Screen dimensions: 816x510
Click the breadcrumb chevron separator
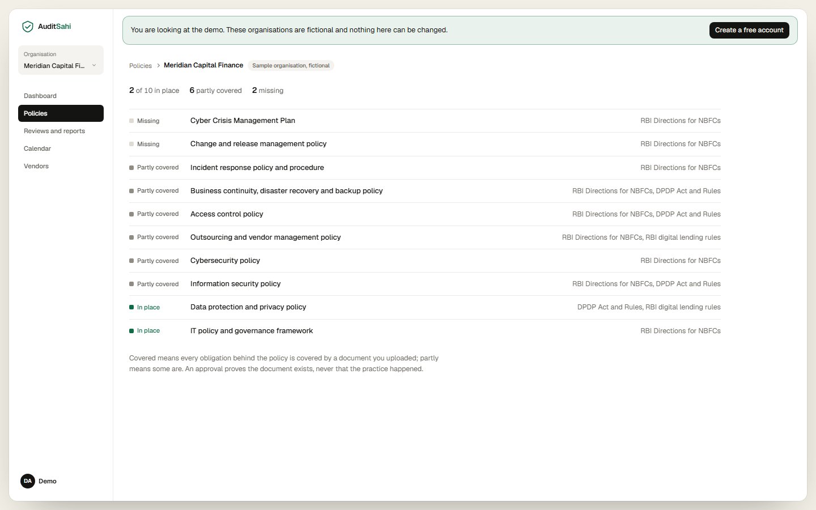[x=158, y=66]
